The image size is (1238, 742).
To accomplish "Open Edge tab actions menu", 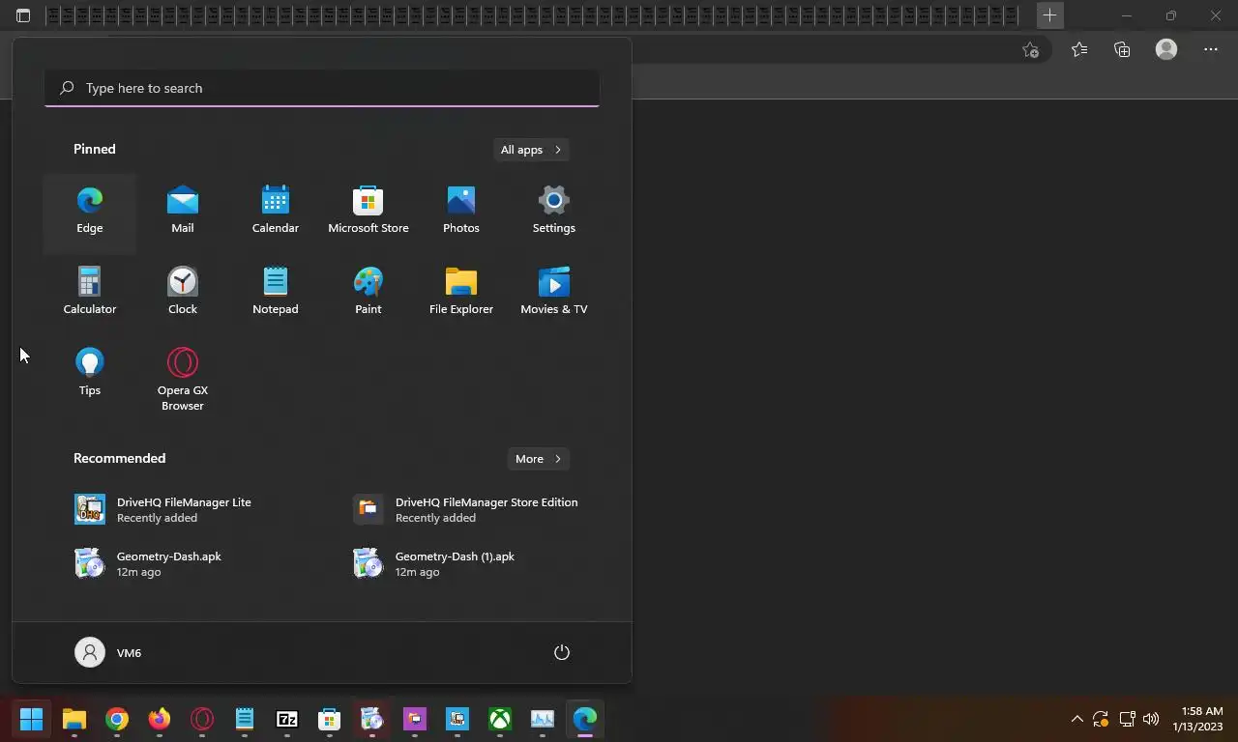I will click(23, 15).
